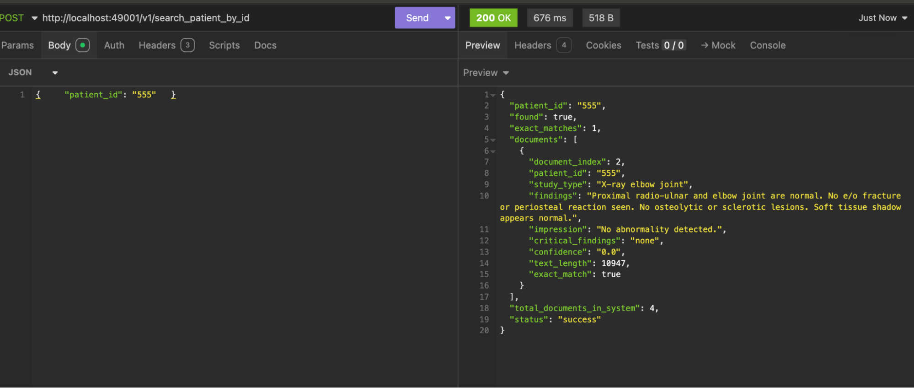Select the Body tab

(x=59, y=45)
